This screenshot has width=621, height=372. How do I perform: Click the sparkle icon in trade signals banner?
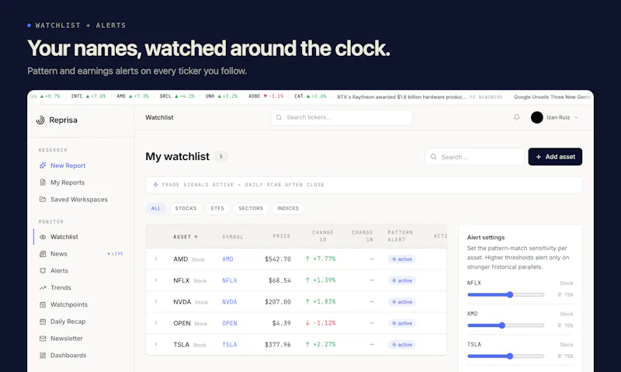pyautogui.click(x=156, y=185)
